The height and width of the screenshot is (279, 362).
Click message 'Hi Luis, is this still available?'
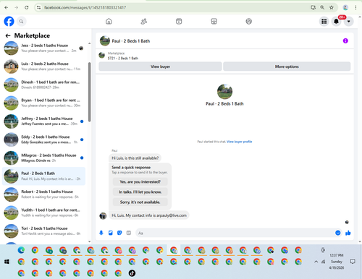pos(135,158)
